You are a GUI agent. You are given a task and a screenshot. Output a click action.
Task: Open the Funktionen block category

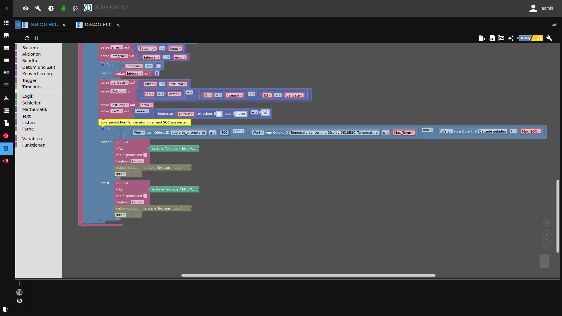coord(34,145)
